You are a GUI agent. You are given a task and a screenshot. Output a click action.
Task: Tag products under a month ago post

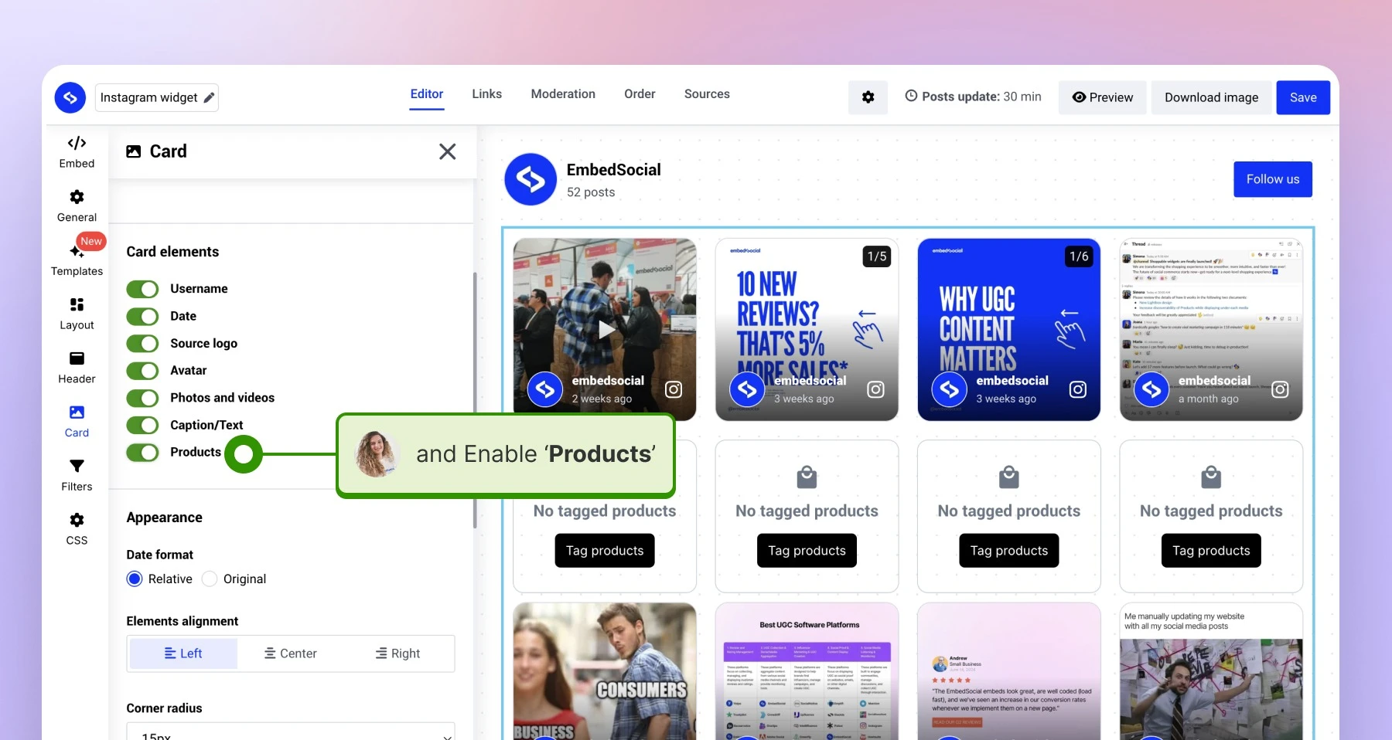point(1211,551)
